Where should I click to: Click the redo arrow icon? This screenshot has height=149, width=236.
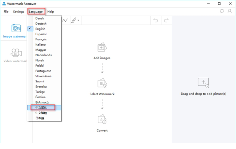166,21
